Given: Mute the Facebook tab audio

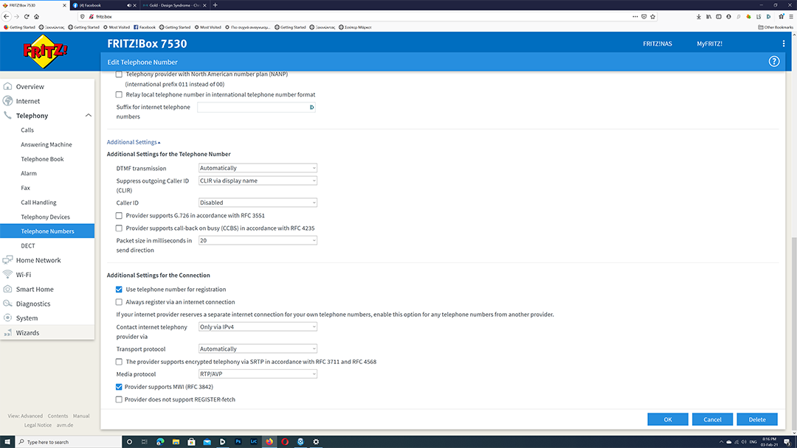Looking at the screenshot, I should click(x=128, y=5).
